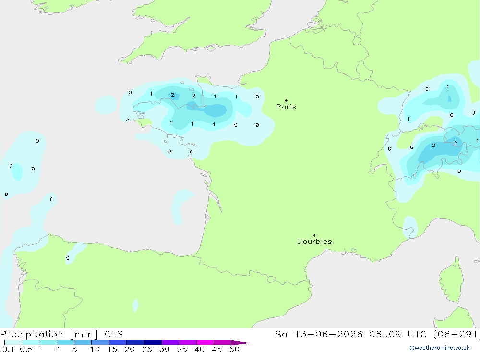Click the GFS model label

tap(114, 334)
